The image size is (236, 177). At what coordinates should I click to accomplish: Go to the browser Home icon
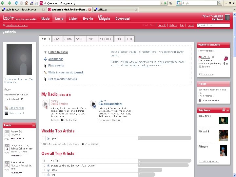(x=26, y=3)
